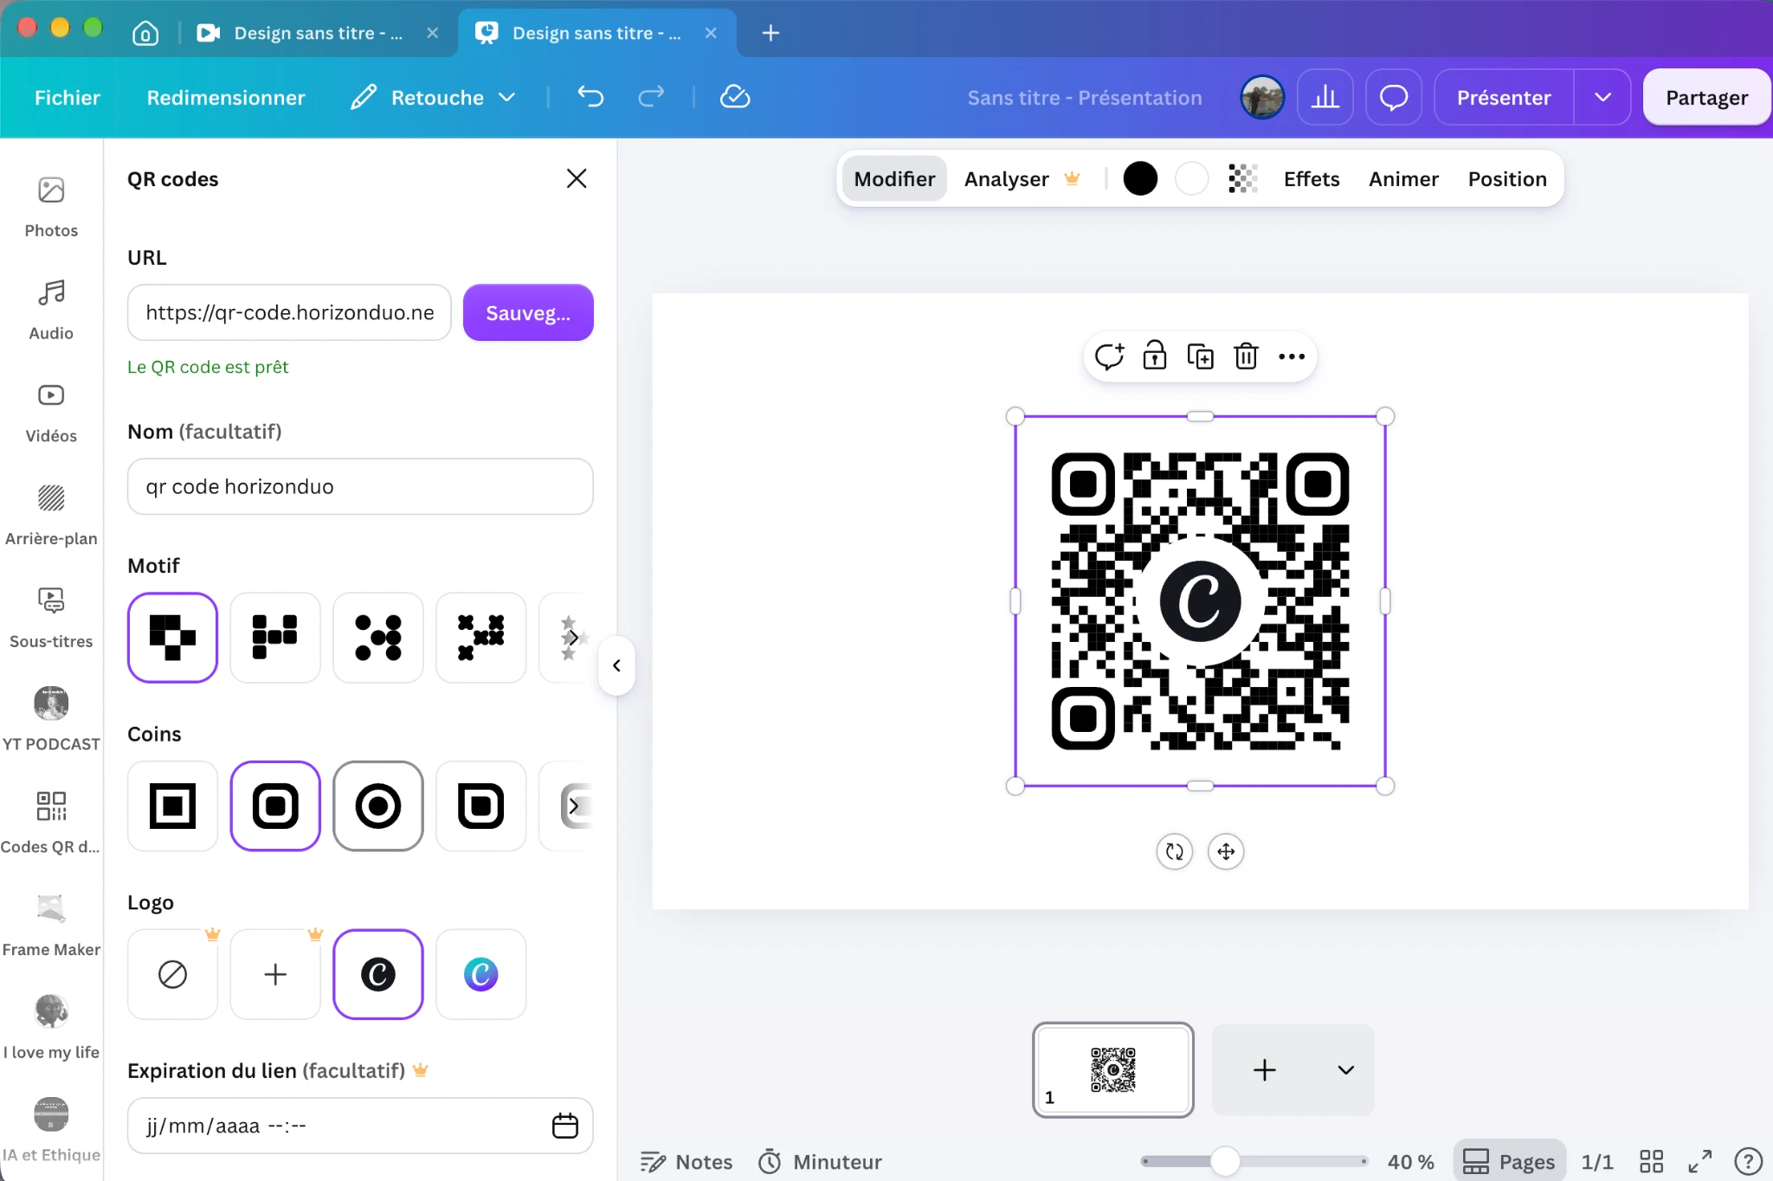Open the I love my life app
Image resolution: width=1773 pixels, height=1181 pixels.
tap(51, 1028)
